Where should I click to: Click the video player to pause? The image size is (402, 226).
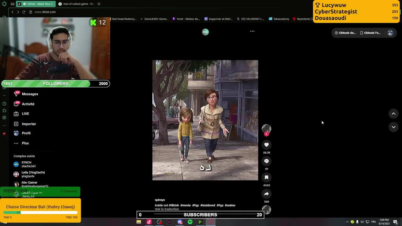(205, 120)
